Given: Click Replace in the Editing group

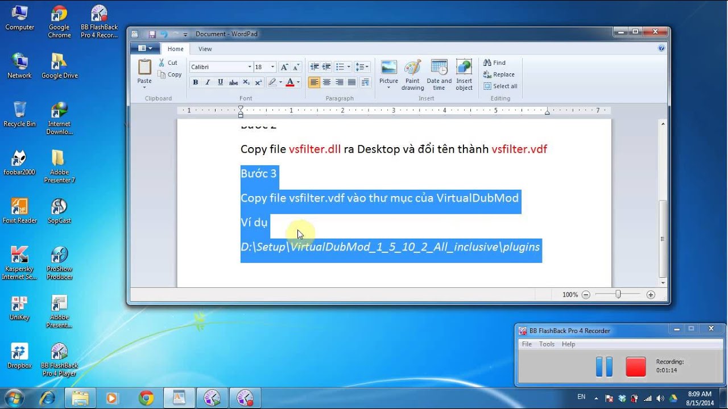Looking at the screenshot, I should tap(499, 74).
